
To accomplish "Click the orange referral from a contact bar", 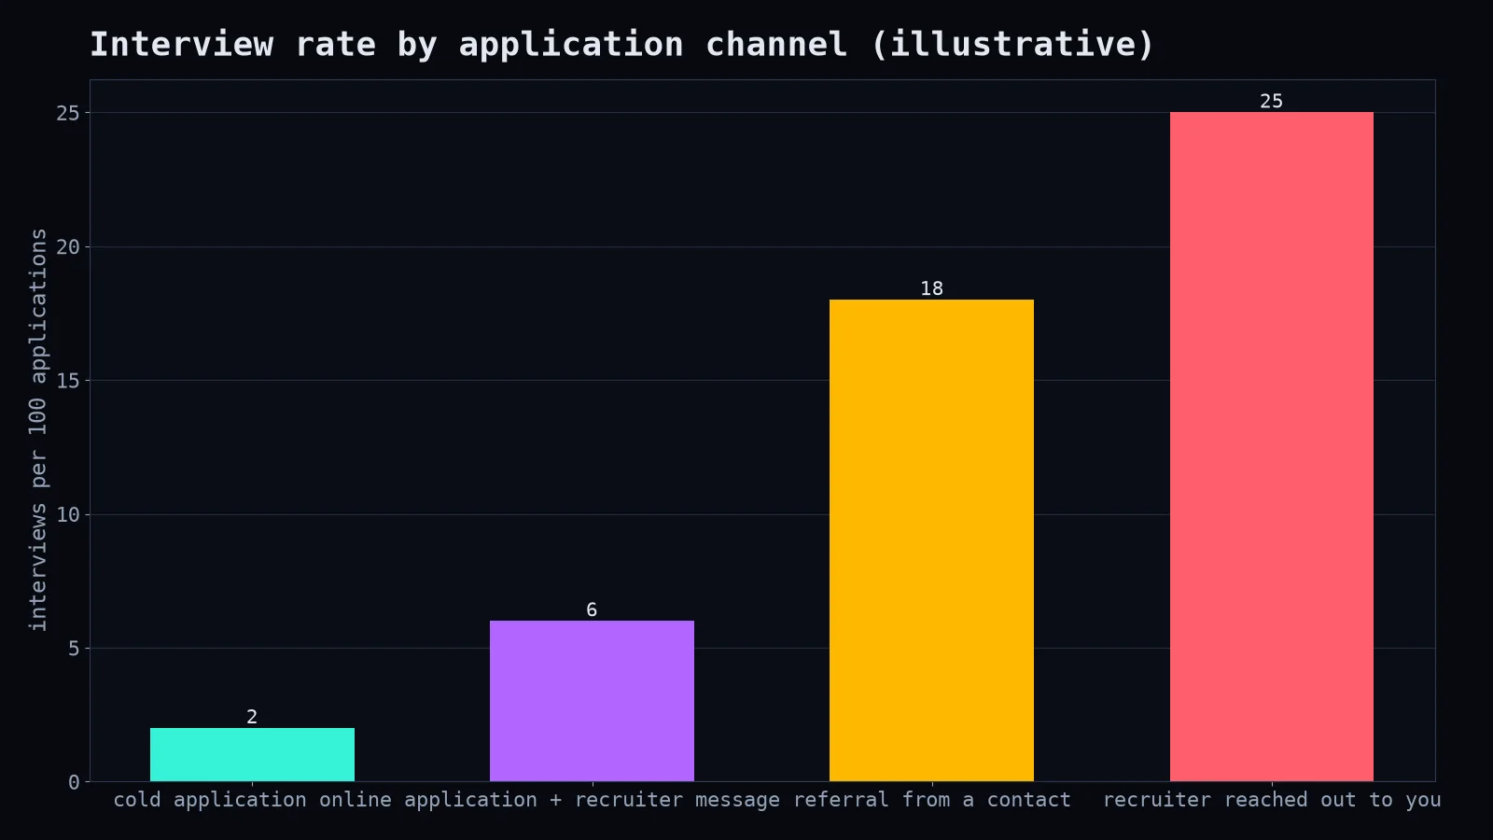I will pos(931,540).
